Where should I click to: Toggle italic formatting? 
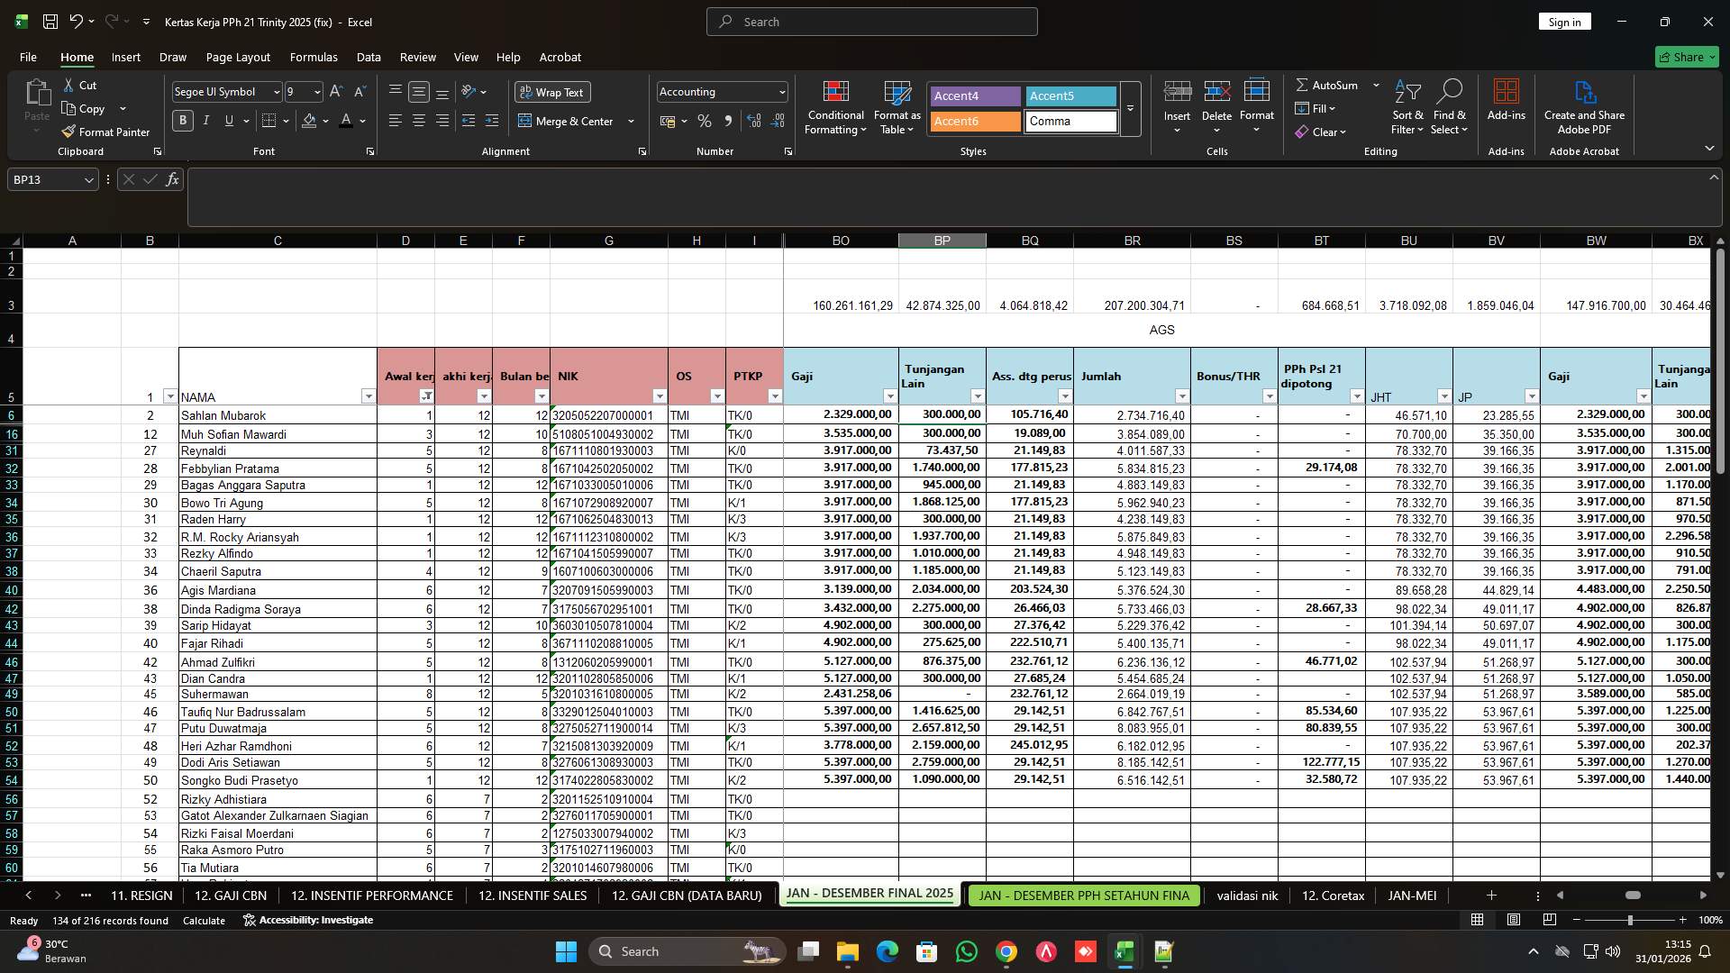(205, 120)
